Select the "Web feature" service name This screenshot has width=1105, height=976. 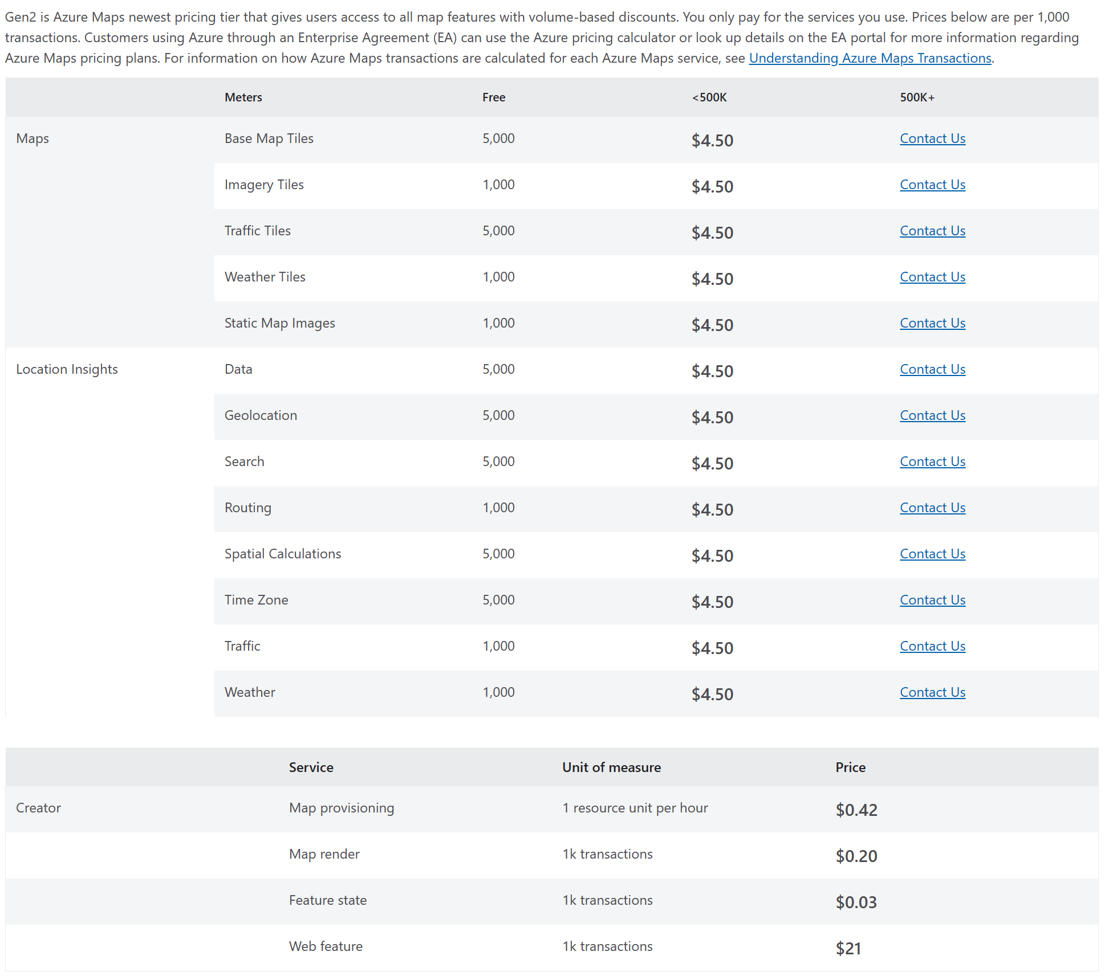click(x=326, y=946)
